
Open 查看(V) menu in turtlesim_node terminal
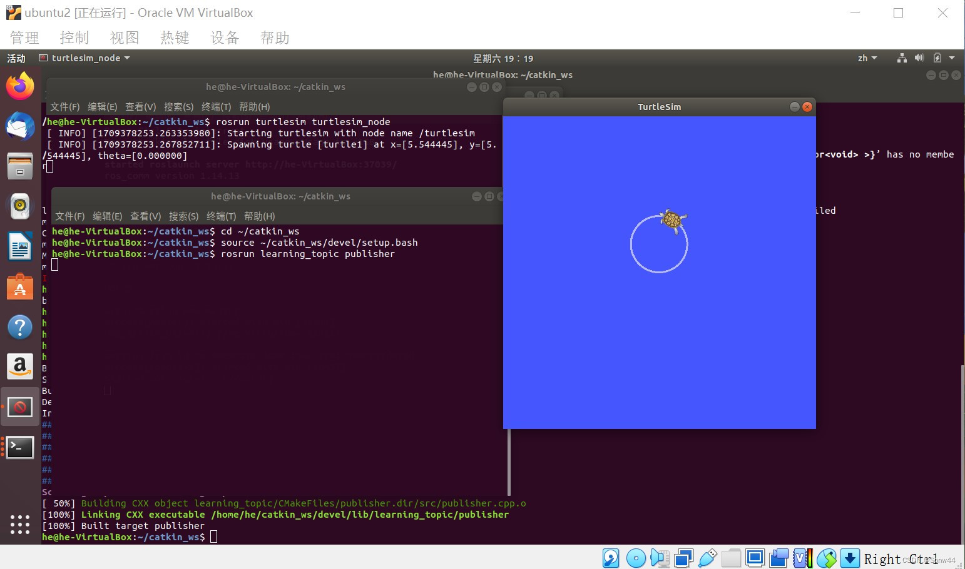click(x=141, y=107)
